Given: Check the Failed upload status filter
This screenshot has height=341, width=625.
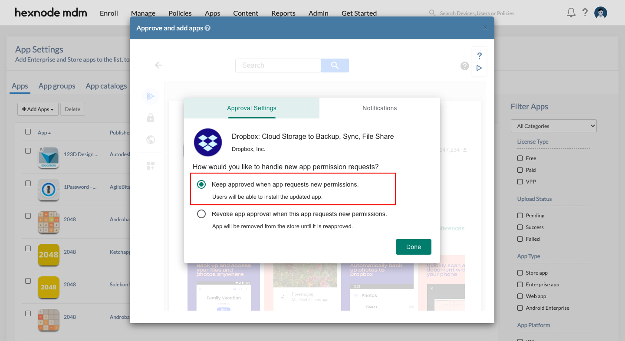Looking at the screenshot, I should tap(520, 239).
